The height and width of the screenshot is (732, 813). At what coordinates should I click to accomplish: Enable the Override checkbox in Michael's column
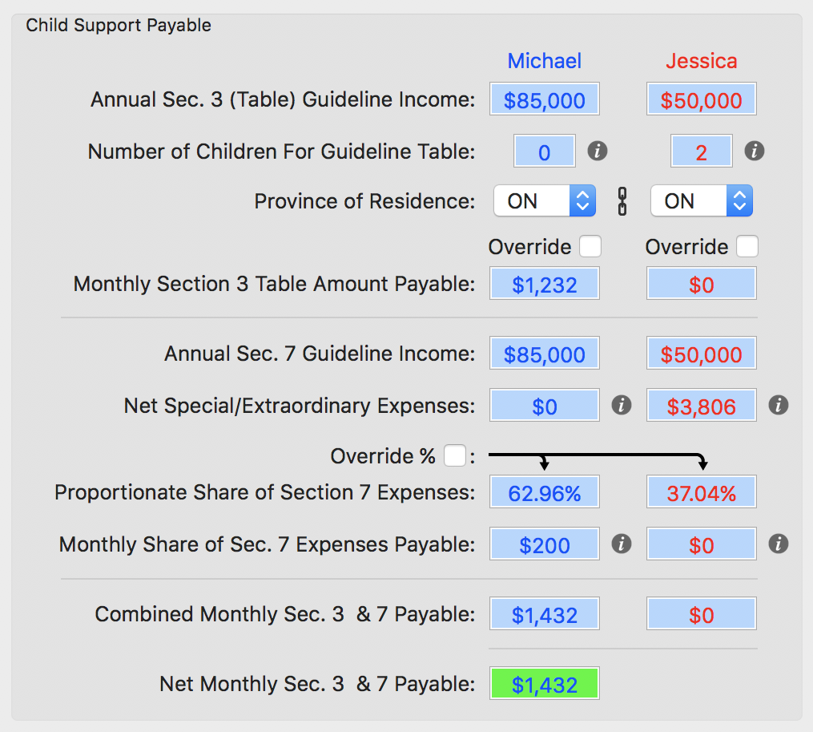(x=590, y=247)
